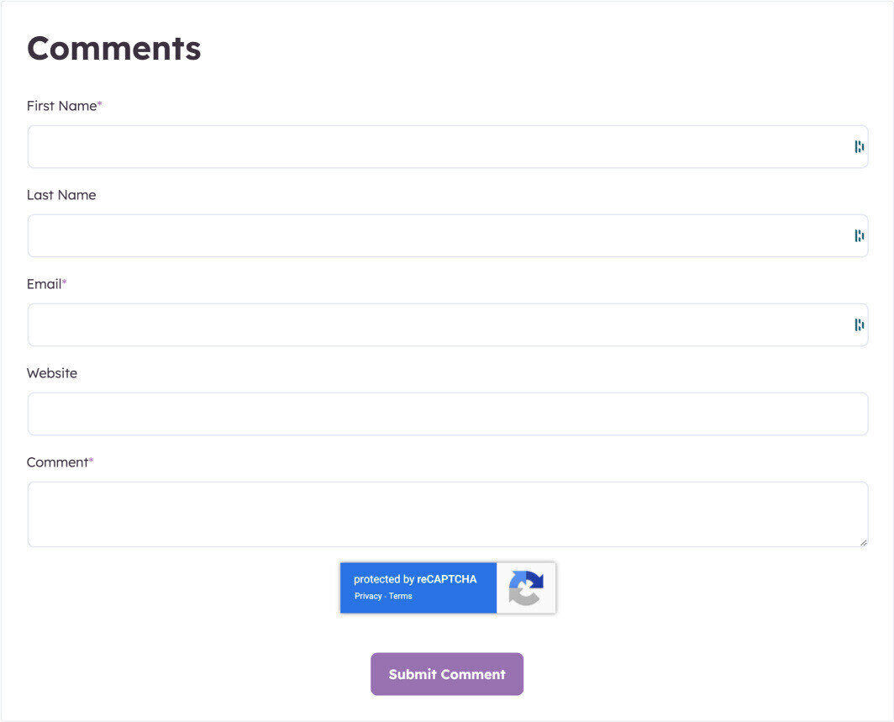This screenshot has width=894, height=722.
Task: Grab the Comment box resize handle
Action: [863, 543]
